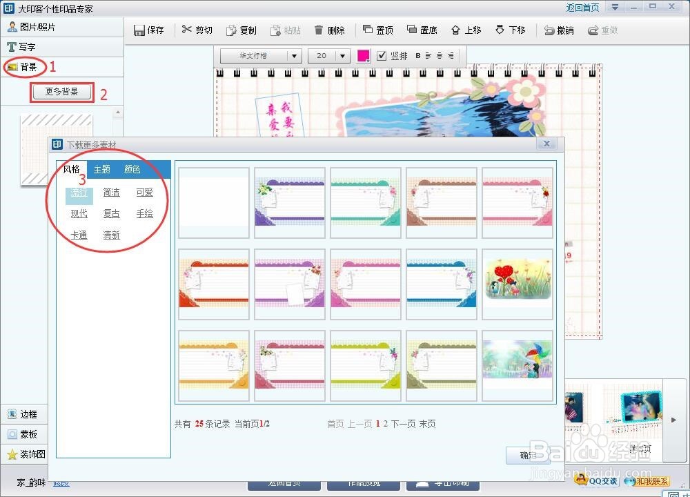Screen dimensions: 690x497
Task: Switch to the 颜色 tab
Action: point(131,169)
